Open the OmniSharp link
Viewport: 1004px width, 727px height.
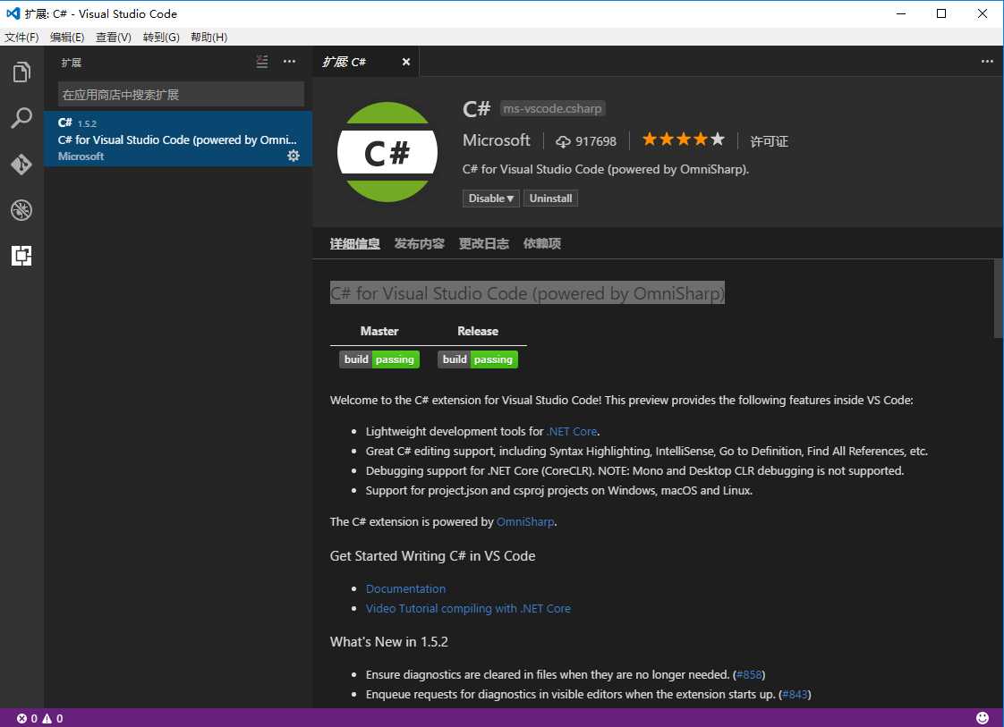tap(525, 522)
